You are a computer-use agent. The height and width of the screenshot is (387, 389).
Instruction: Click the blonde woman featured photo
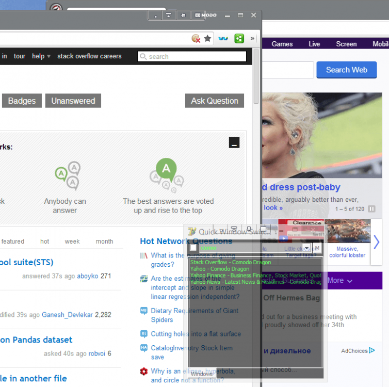[322, 135]
